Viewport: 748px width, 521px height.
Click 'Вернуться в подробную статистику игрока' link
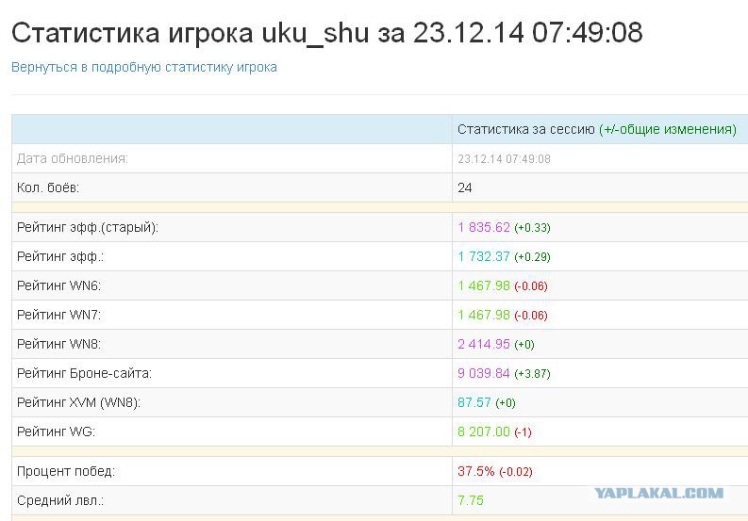point(144,67)
